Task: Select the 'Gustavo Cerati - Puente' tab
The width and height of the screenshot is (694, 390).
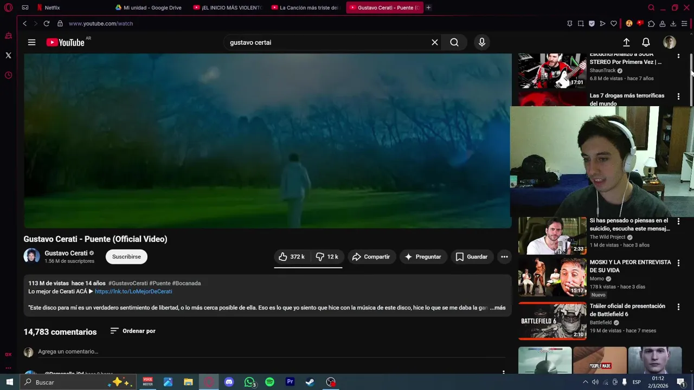Action: pyautogui.click(x=384, y=8)
